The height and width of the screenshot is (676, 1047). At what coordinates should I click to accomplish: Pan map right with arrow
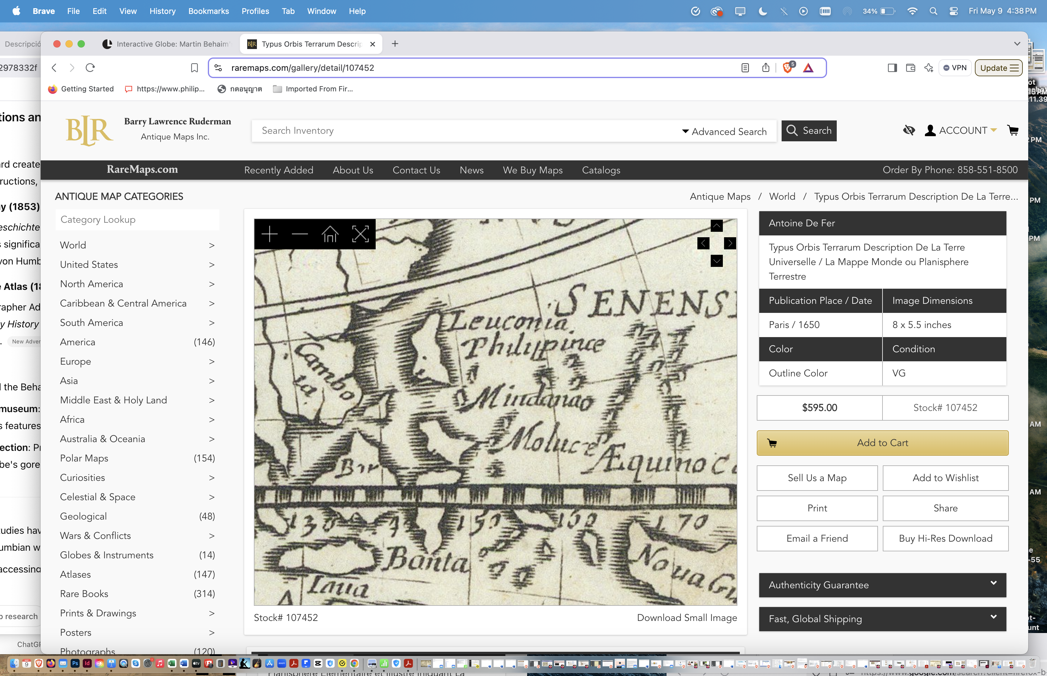730,243
